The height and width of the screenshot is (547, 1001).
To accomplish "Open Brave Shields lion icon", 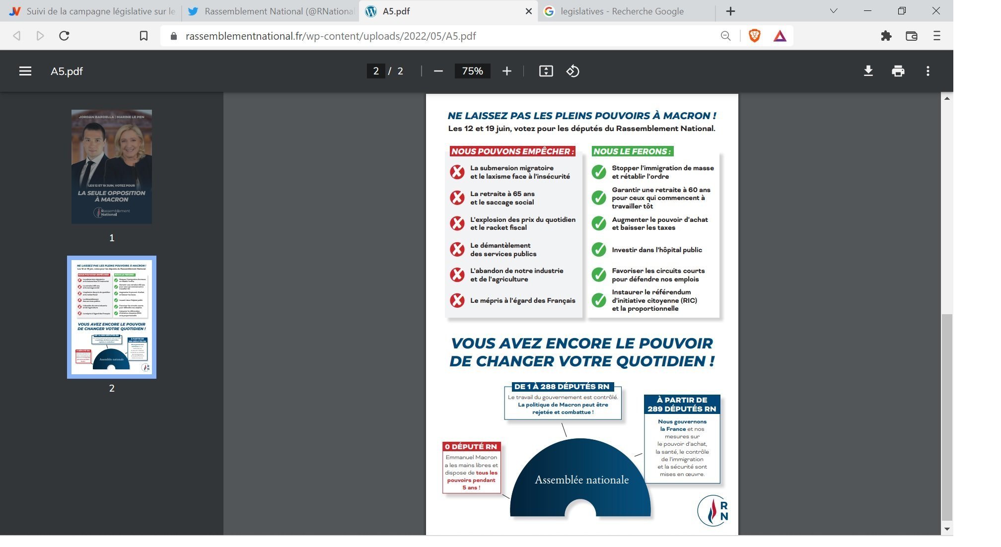I will 754,36.
